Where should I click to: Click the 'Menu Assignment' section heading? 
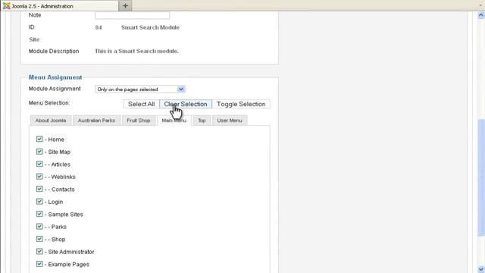[x=55, y=77]
